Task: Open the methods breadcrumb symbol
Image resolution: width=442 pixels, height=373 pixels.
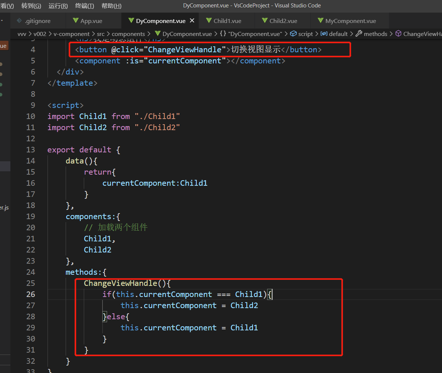Action: [x=375, y=34]
